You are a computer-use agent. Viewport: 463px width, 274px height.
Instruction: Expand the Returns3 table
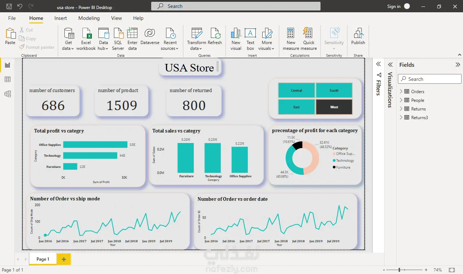tap(401, 118)
